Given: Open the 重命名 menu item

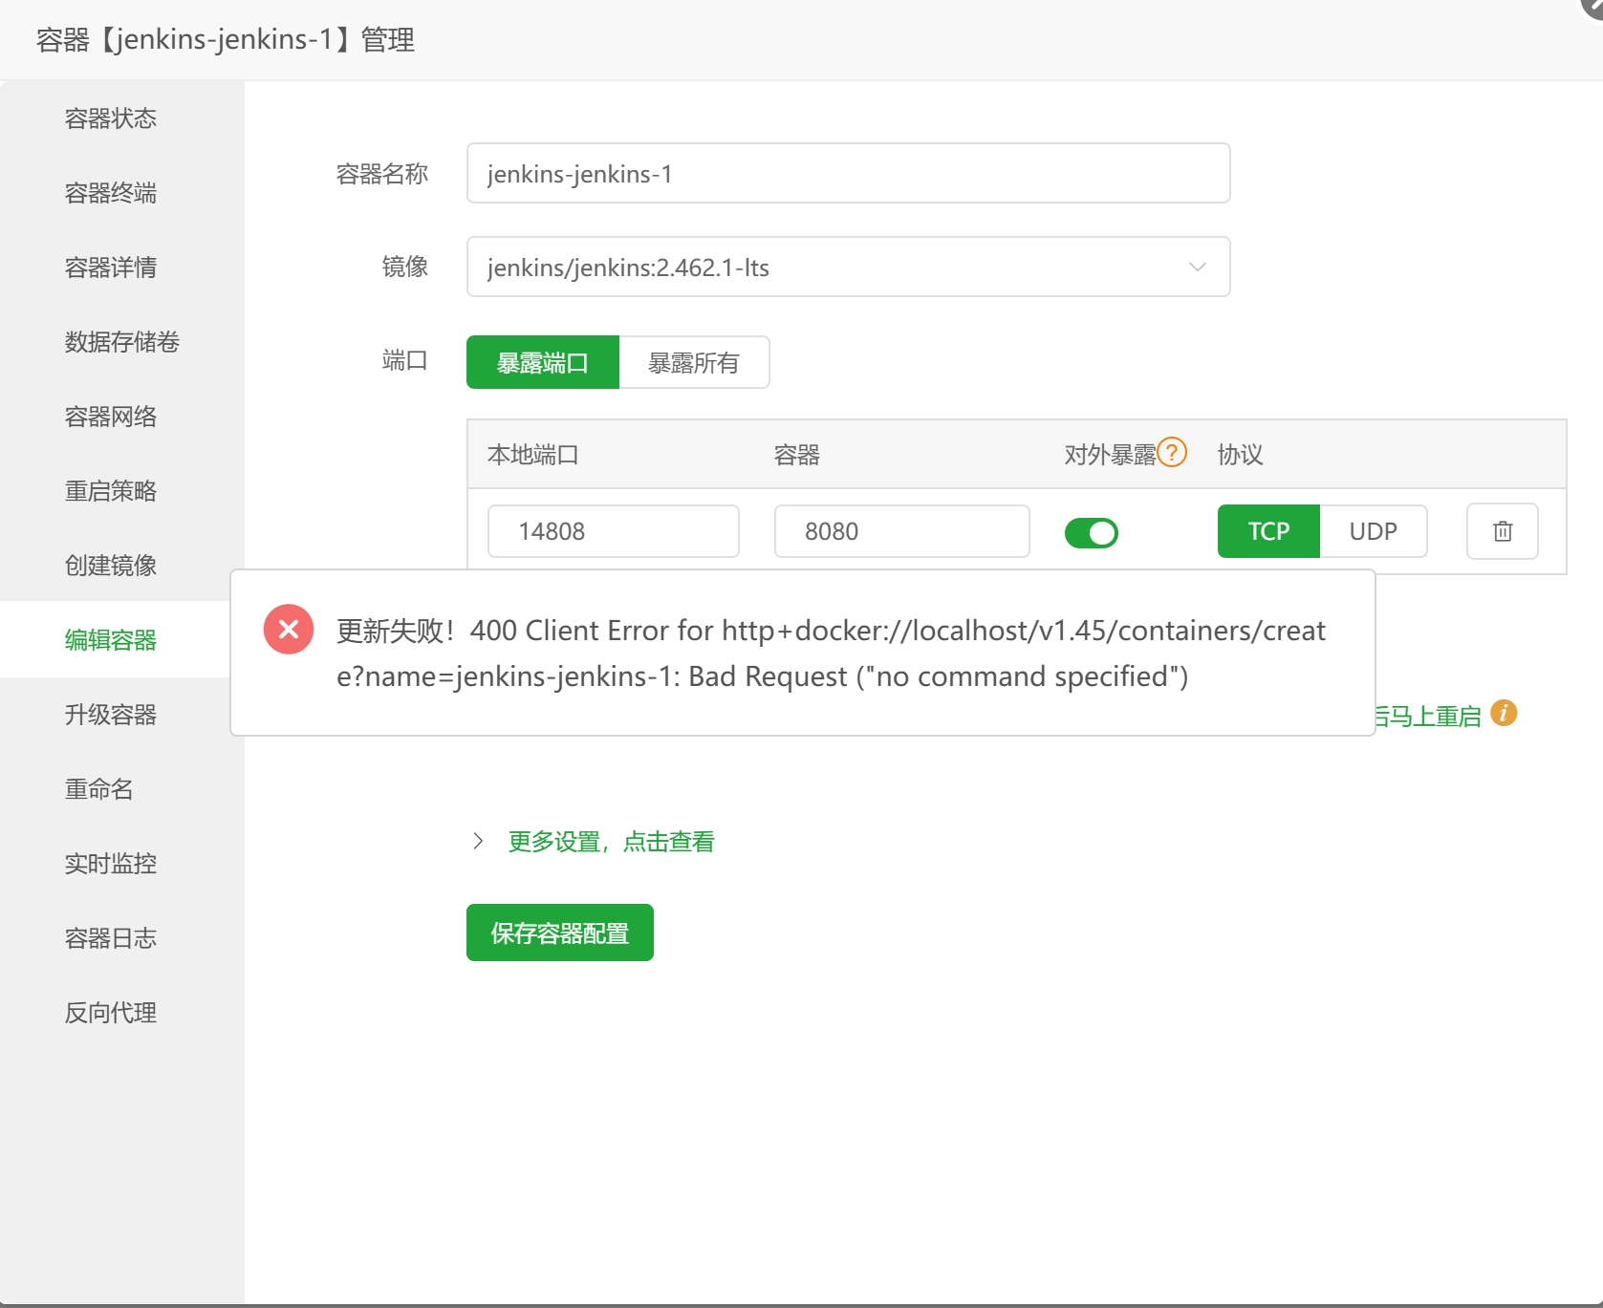Looking at the screenshot, I should pyautogui.click(x=99, y=789).
